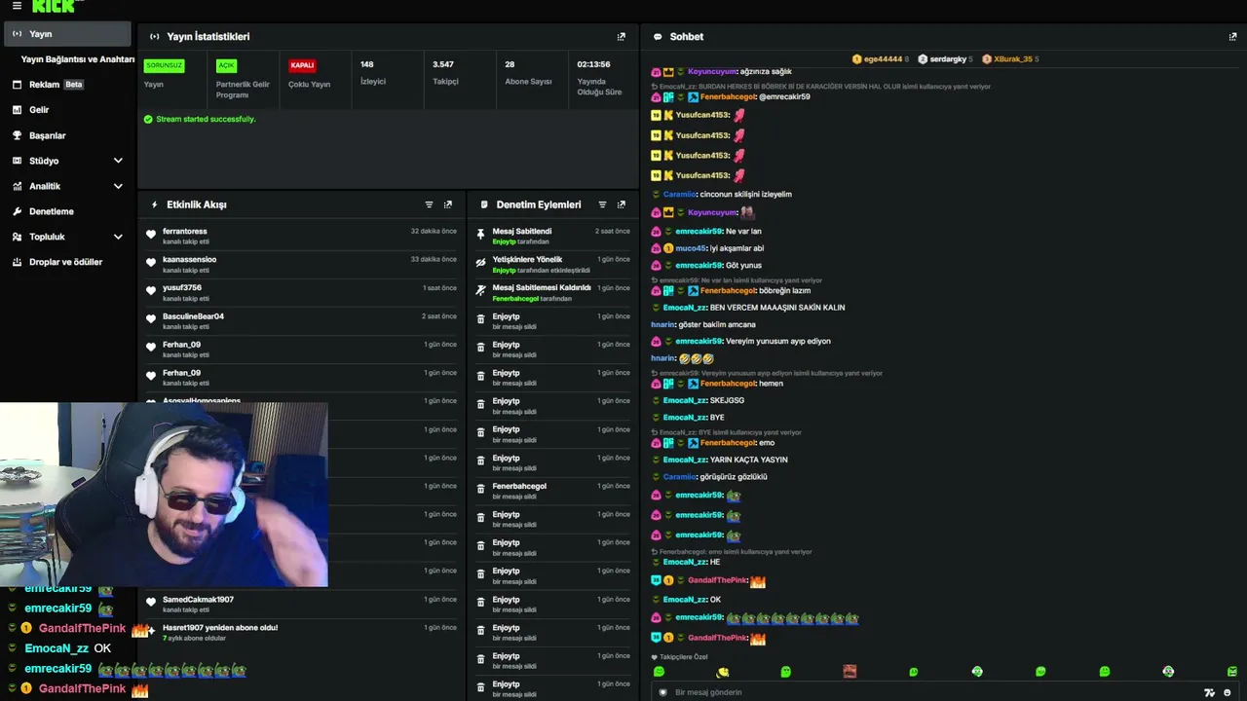The height and width of the screenshot is (701, 1247).
Task: Open the emoji picker in the chat box
Action: pyautogui.click(x=1227, y=692)
